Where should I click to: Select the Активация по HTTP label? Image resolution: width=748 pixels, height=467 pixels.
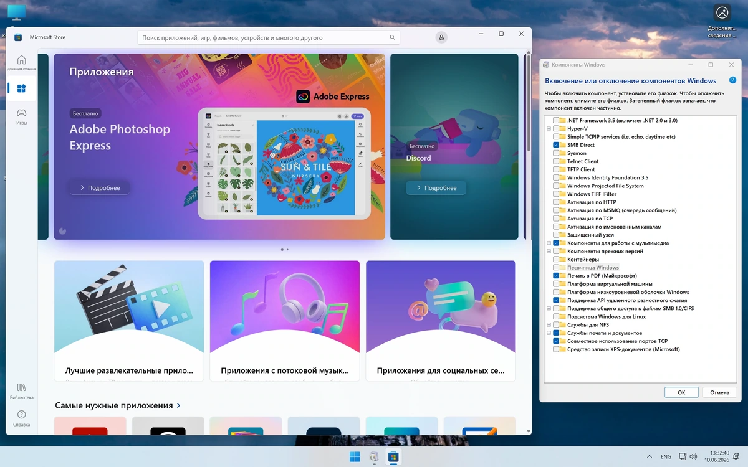click(x=592, y=202)
